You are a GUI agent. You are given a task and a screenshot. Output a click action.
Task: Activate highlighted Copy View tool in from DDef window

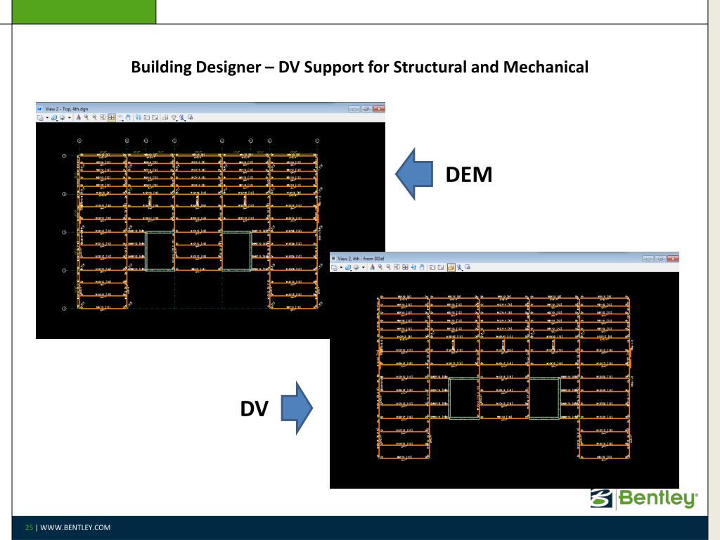[451, 267]
